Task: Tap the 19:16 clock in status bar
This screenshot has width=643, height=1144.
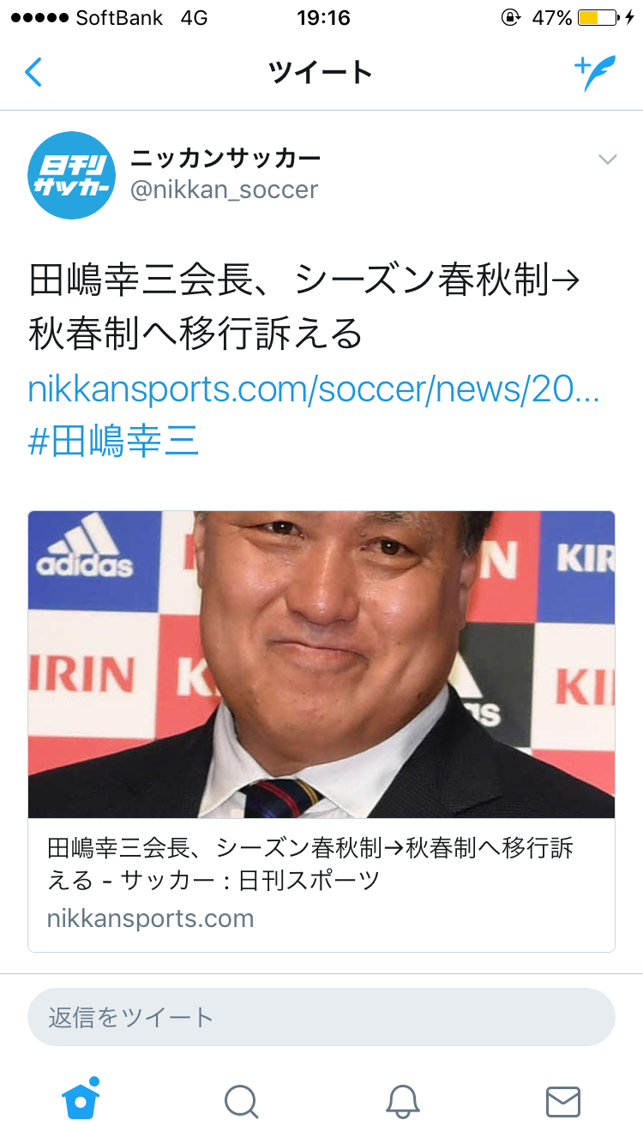Action: (323, 18)
